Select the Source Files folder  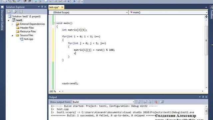pyautogui.click(x=27, y=35)
